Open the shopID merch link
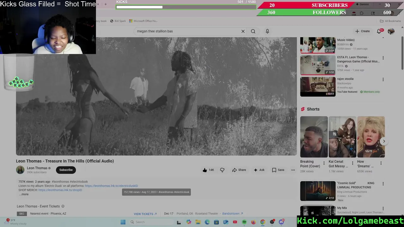Image resolution: width=404 pixels, height=227 pixels. 60,190
